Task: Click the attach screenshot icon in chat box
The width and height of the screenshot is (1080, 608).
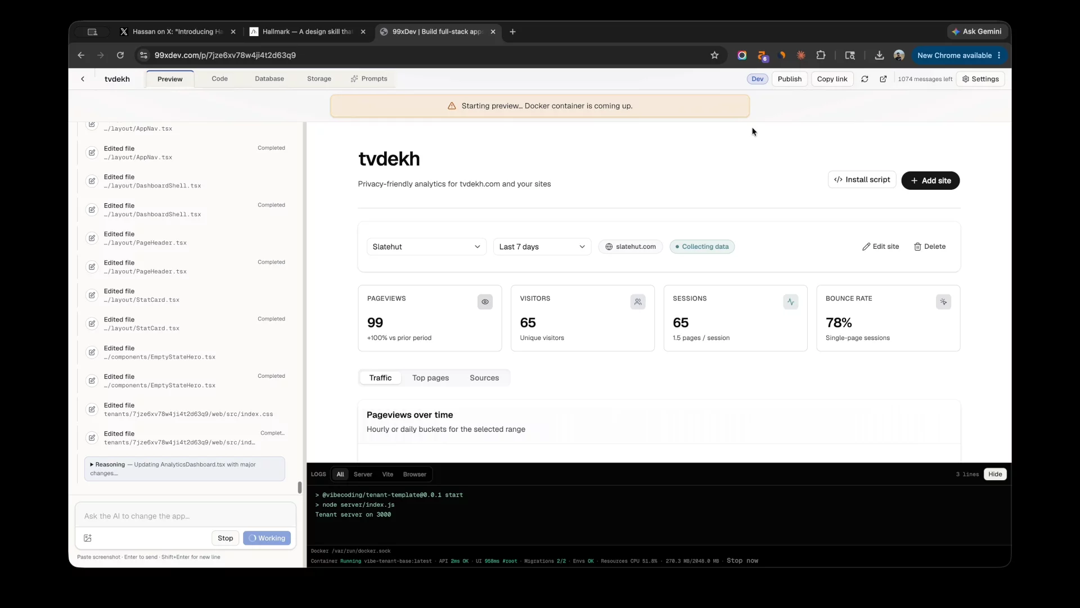Action: click(88, 538)
